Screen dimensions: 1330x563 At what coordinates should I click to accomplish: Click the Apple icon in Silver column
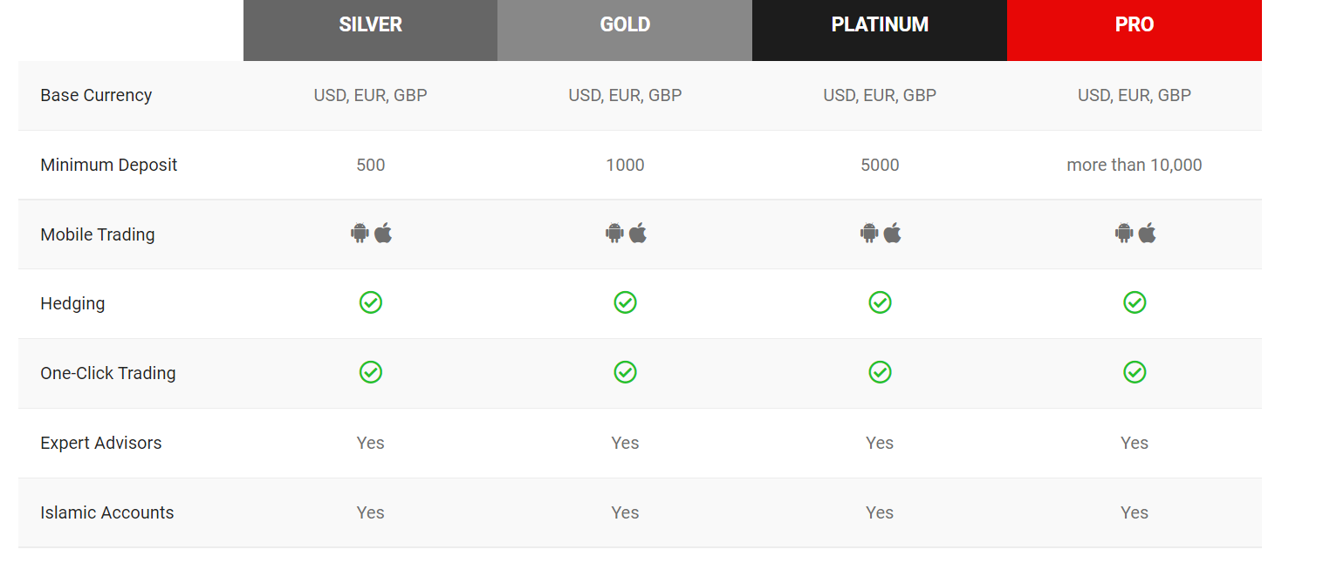(x=383, y=233)
